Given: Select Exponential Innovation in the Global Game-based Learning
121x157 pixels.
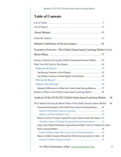Looking at the screenshot, I should click(x=71, y=107).
